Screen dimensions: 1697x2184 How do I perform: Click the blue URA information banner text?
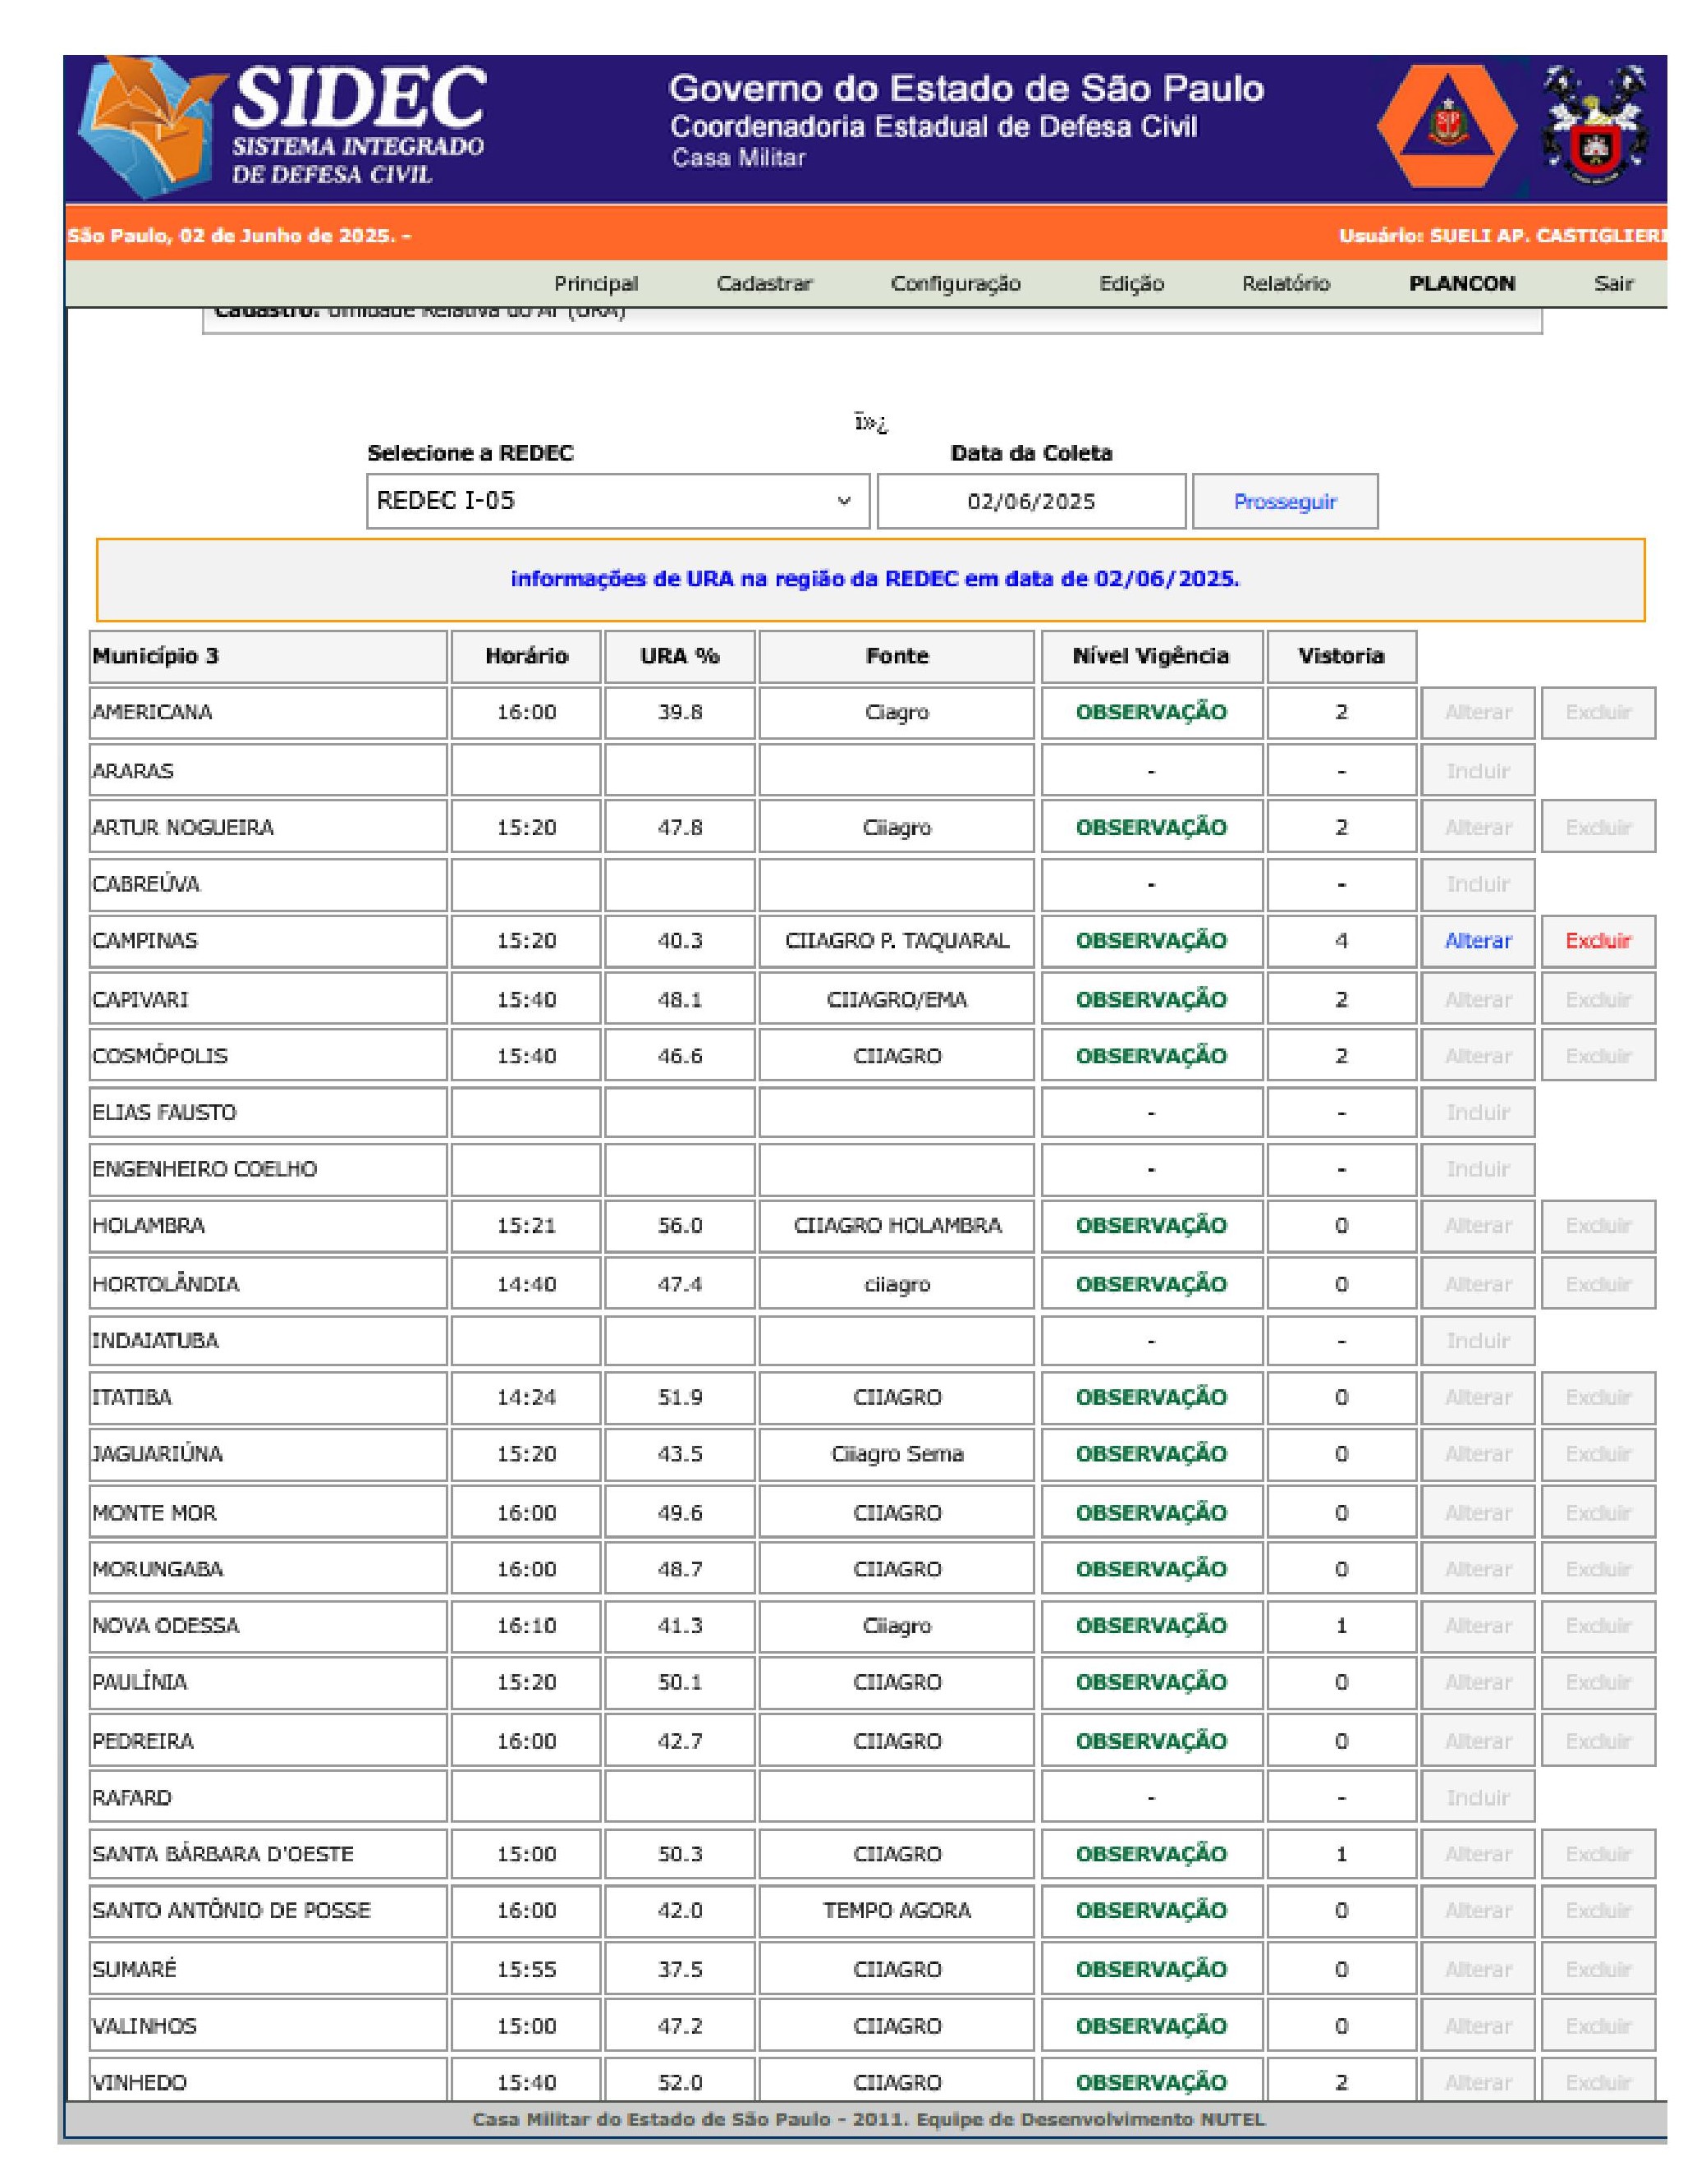tap(875, 579)
